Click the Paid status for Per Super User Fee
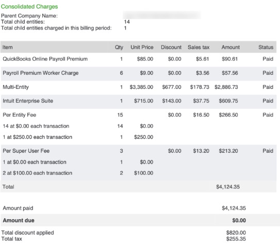Screen dimensions: 280x245 [268, 151]
